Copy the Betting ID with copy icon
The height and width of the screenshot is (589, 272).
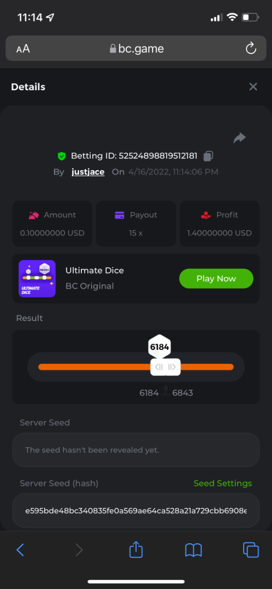[208, 156]
